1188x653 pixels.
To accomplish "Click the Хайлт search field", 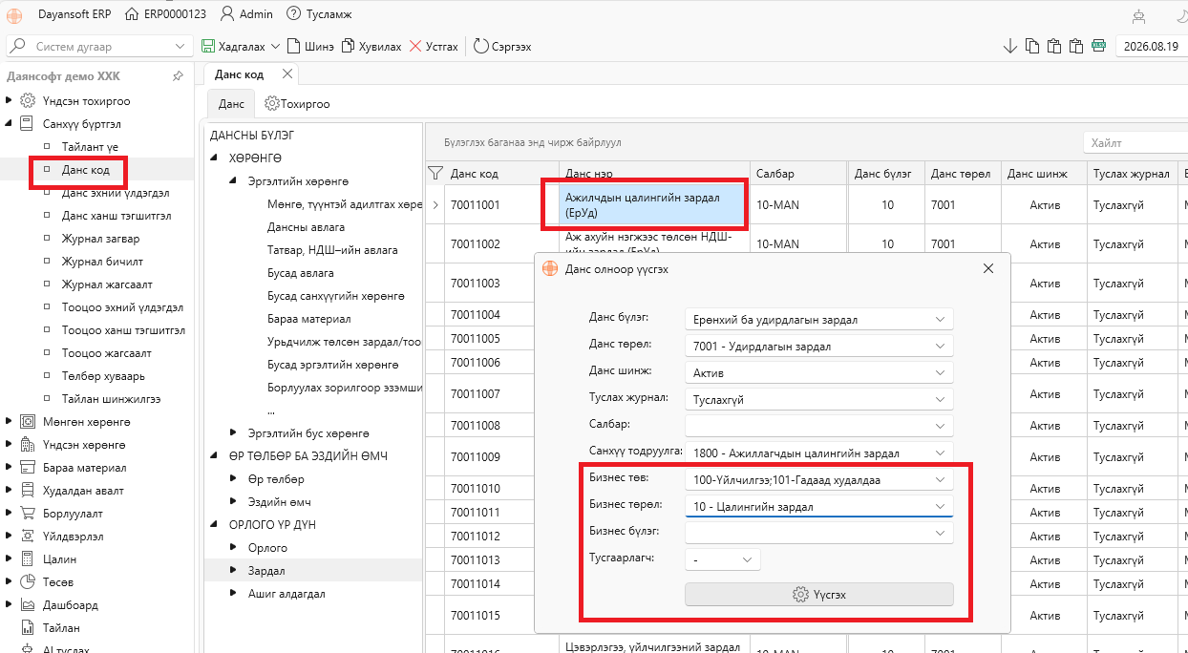I will pos(1135,142).
